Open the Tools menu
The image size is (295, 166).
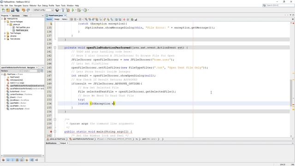[63, 6]
